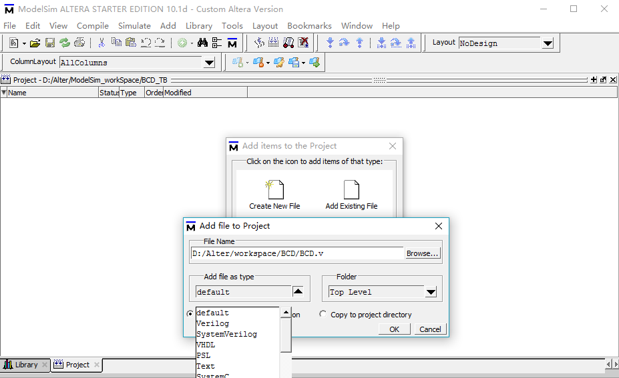Open the File menu
This screenshot has height=378, width=619.
tap(9, 25)
